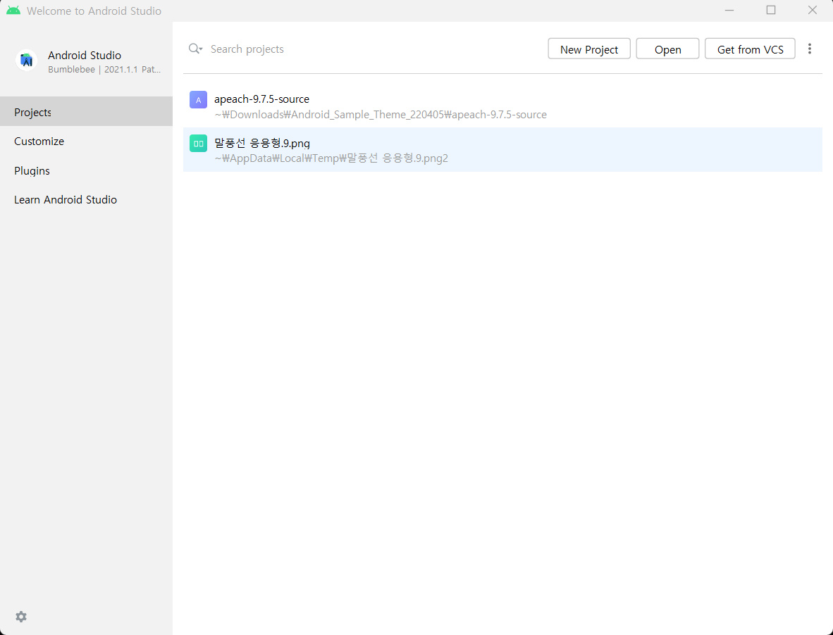The width and height of the screenshot is (833, 635).
Task: Click the Android Studio logo icon
Action: click(x=27, y=61)
